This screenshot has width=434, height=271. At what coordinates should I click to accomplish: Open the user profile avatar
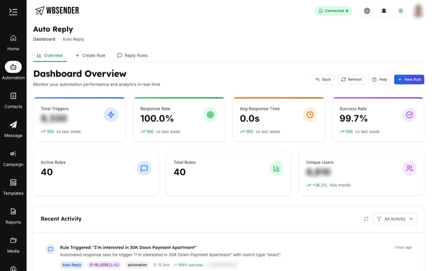tap(418, 11)
